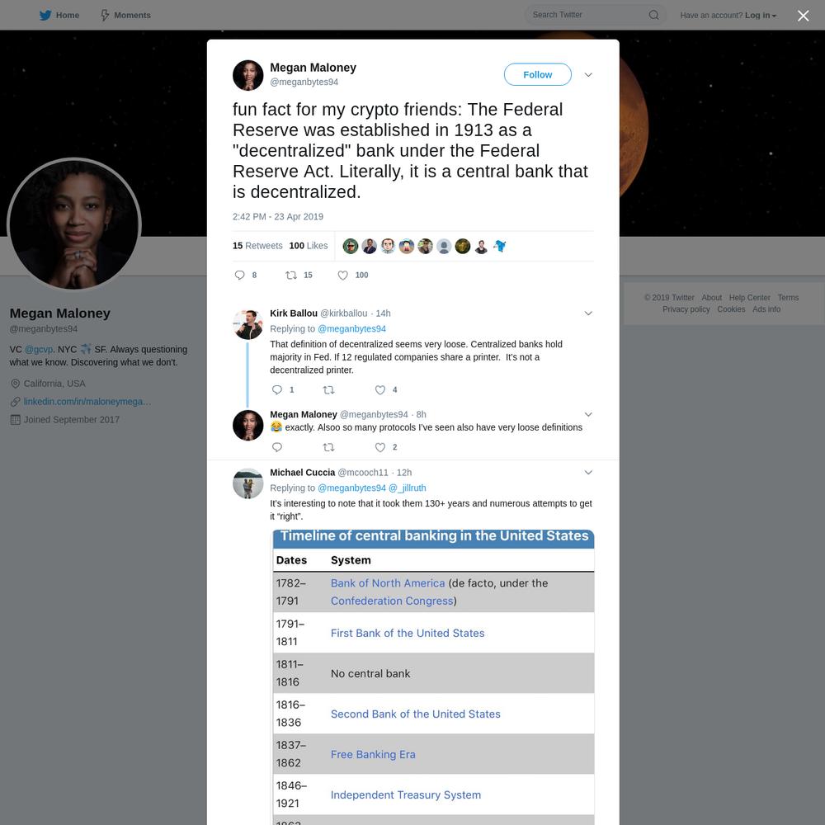Like the main tweet with the heart icon
825x825 pixels.
tap(342, 276)
